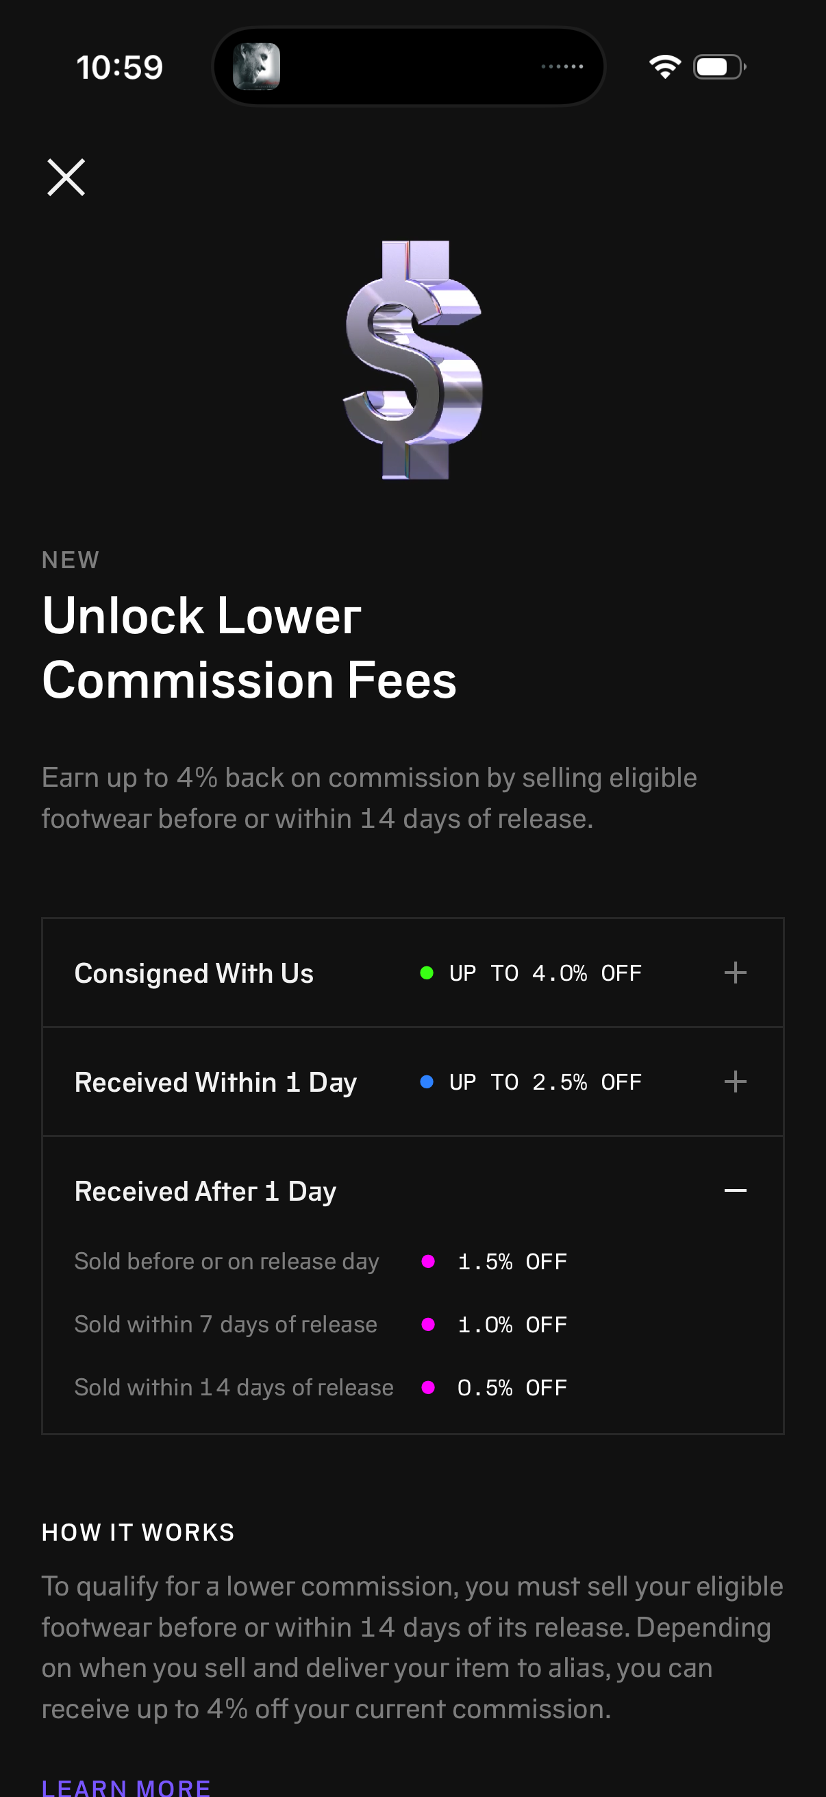
Task: Tap the Unlock Lower Commission Fees heading
Action: (x=249, y=648)
